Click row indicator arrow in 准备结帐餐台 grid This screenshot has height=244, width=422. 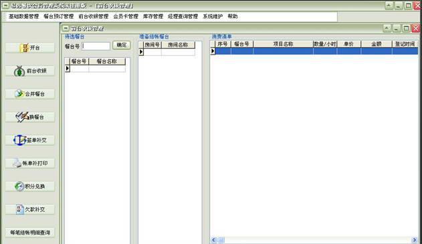(141, 51)
